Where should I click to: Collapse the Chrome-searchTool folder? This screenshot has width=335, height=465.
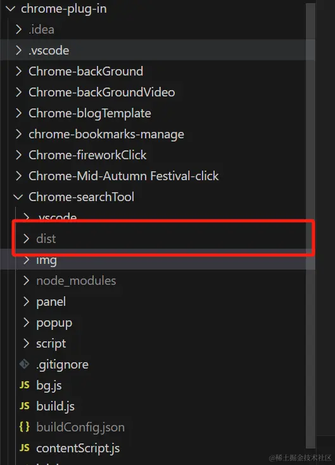point(18,197)
